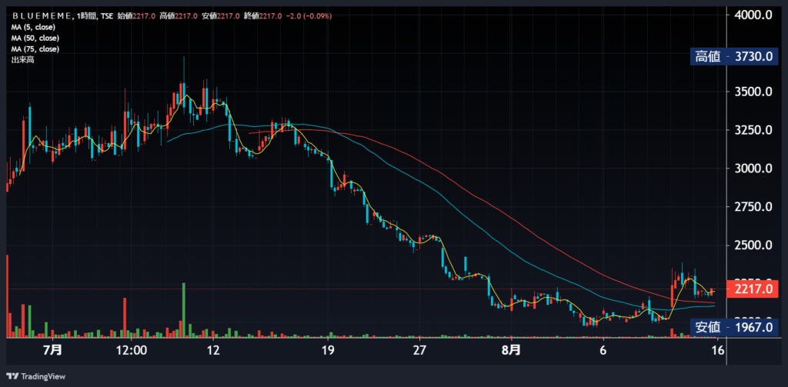Screen dimensions: 788x387
Task: Click the 7月 time axis label
Action: (x=53, y=349)
